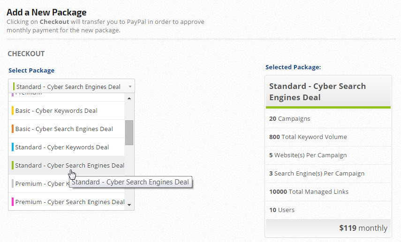Choose Basic - Cyber Search Engines Deal
Image resolution: width=401 pixels, height=242 pixels.
(64, 129)
